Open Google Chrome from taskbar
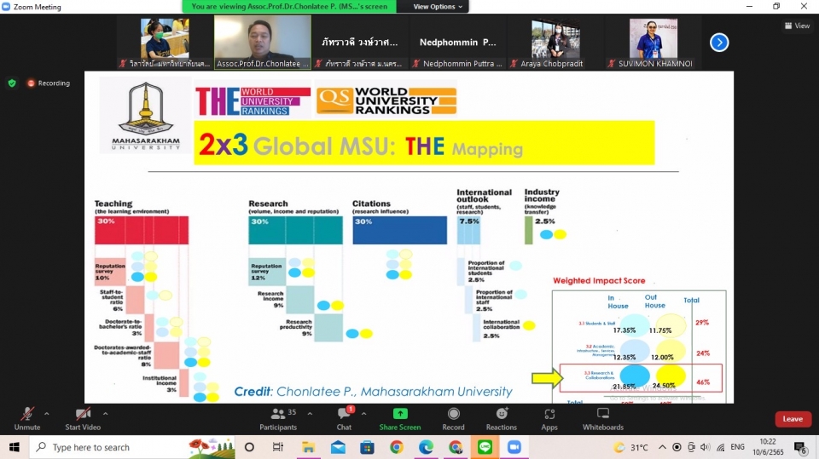Image resolution: width=819 pixels, height=459 pixels. [x=397, y=447]
